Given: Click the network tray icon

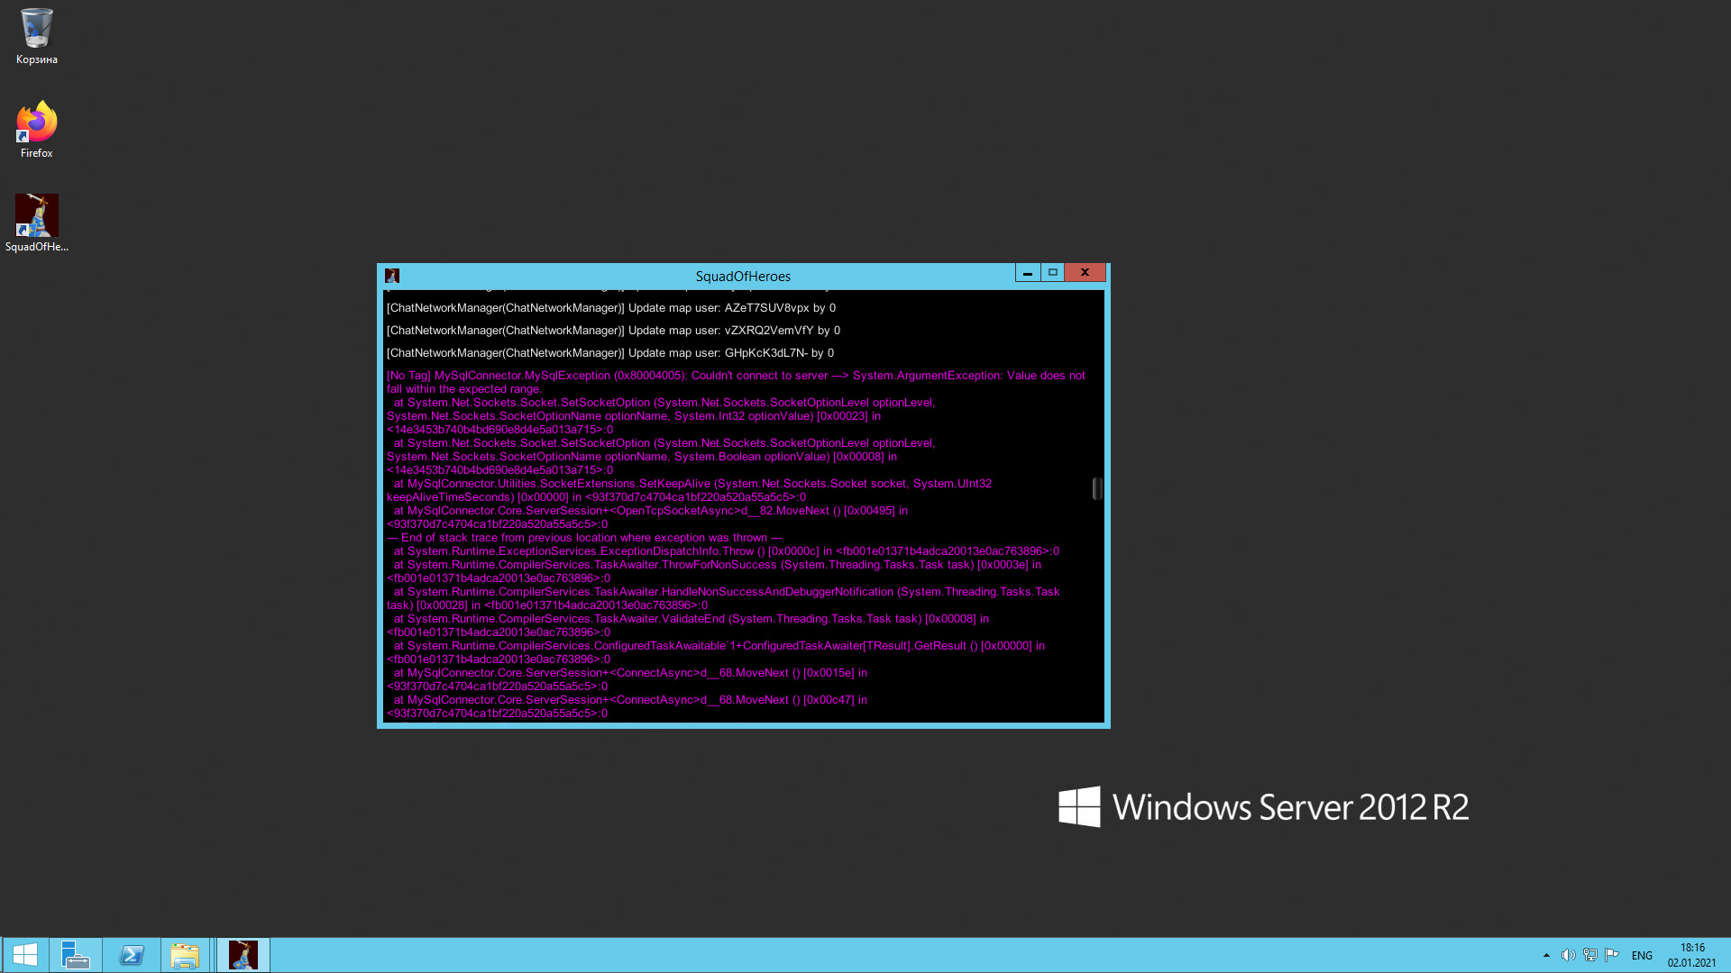Looking at the screenshot, I should point(1590,955).
